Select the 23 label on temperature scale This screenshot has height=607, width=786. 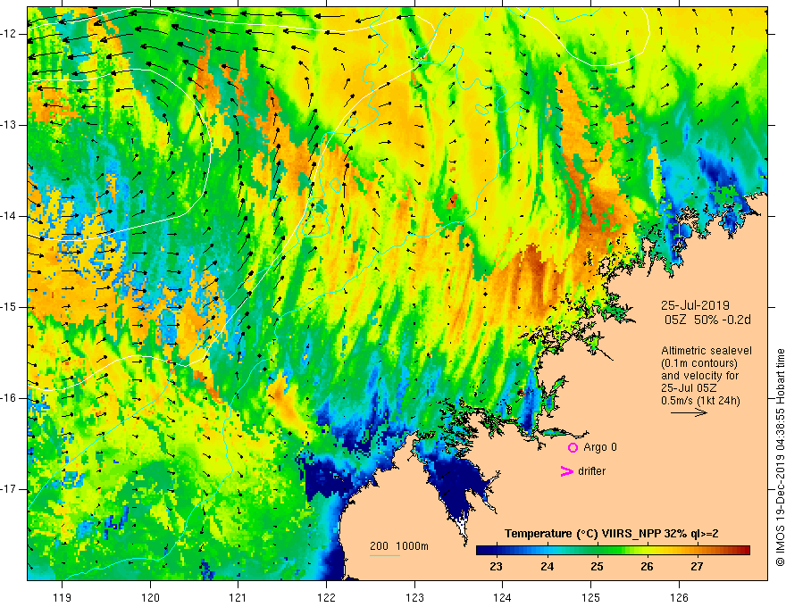[496, 567]
